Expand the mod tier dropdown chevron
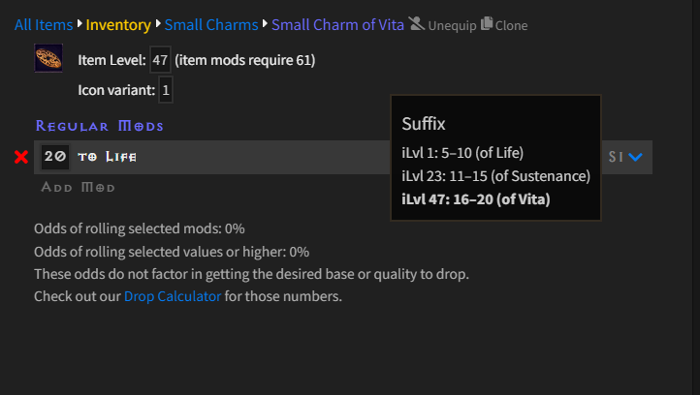700x395 pixels. [636, 157]
